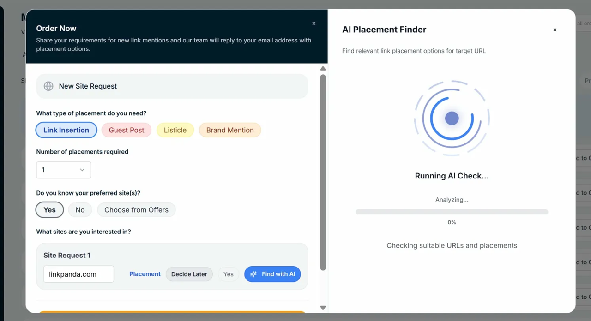Pick the Brand Mention placement type

pyautogui.click(x=229, y=130)
